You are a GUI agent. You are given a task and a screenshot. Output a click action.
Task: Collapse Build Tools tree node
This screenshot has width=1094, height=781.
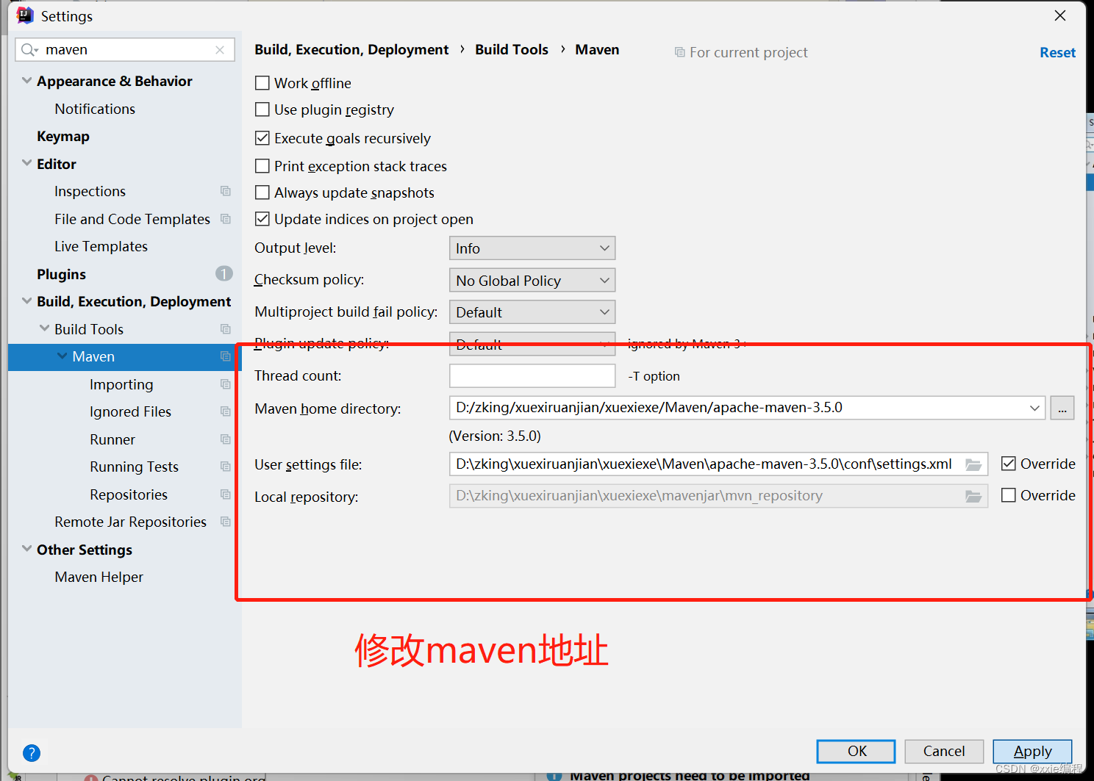(x=44, y=328)
